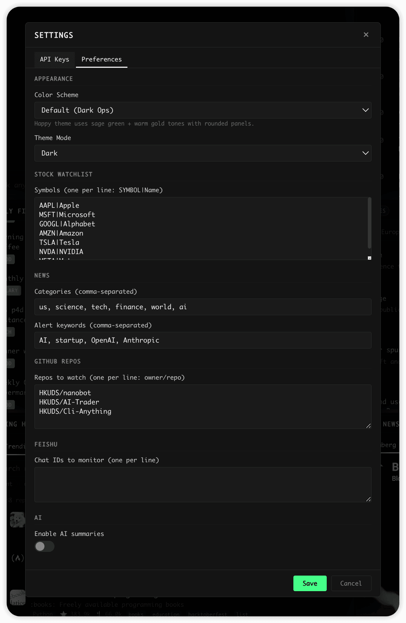This screenshot has width=406, height=623.
Task: Click the AAPL|Apple line in watchlist
Action: click(59, 205)
